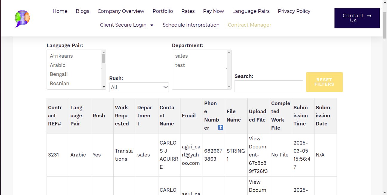
Task: Click the speech bubble site logo
Action: click(22, 19)
